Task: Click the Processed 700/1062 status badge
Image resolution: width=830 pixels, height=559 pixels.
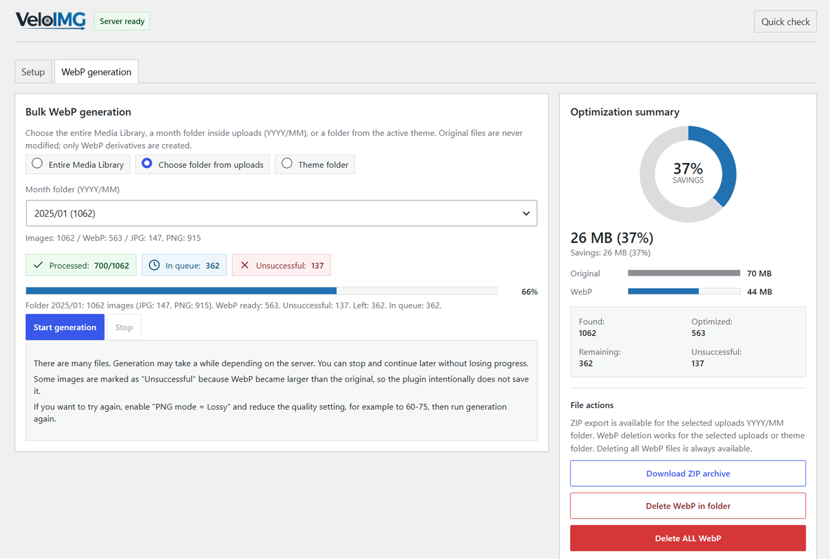Action: click(x=81, y=265)
